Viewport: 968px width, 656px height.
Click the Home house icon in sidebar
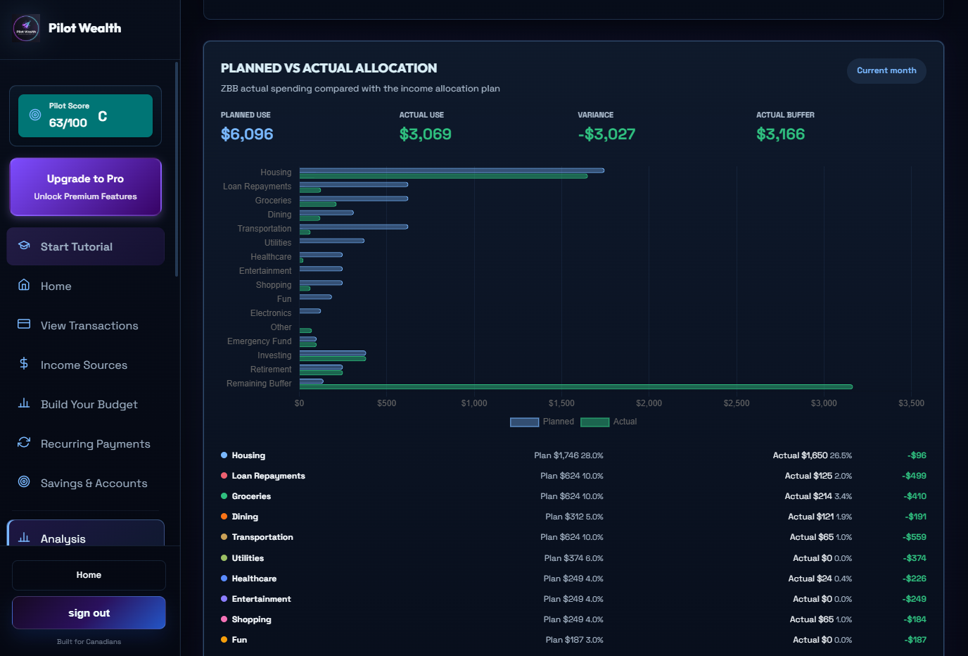point(24,285)
